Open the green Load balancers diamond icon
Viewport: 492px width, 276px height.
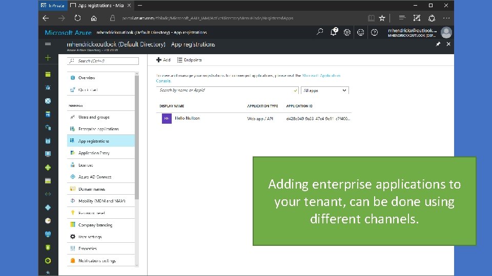48,168
